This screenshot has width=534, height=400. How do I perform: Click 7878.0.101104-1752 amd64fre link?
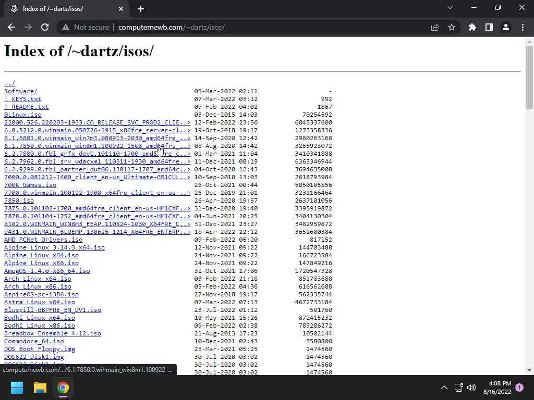coord(97,216)
